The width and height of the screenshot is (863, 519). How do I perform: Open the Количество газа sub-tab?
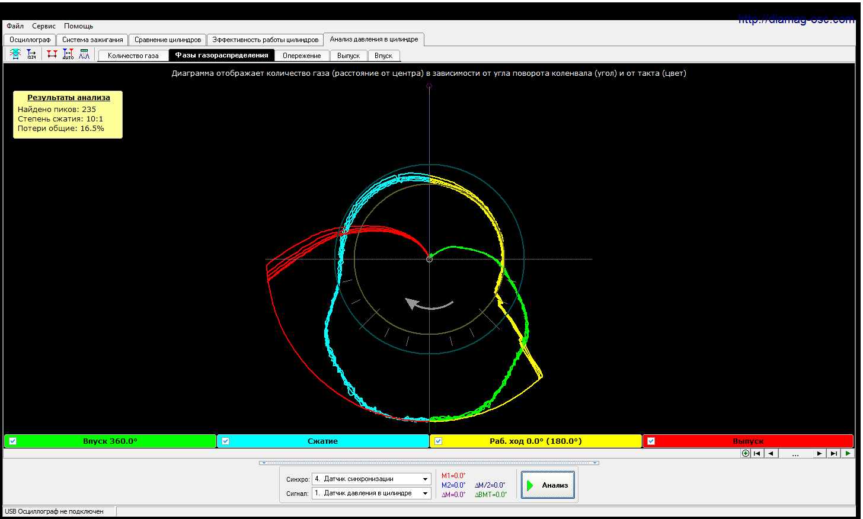tap(133, 56)
